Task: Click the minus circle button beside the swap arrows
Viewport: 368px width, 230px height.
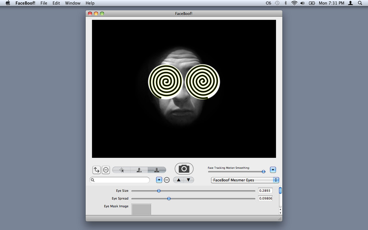Action: tap(106, 170)
